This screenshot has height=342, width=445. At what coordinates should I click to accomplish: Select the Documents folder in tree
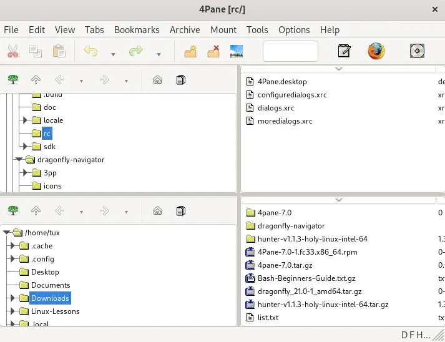(x=51, y=285)
